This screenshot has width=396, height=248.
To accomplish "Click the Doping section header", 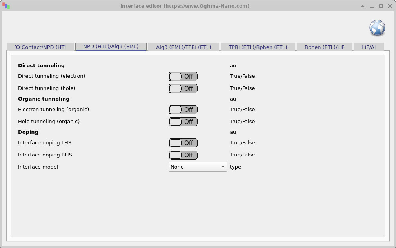I will (x=28, y=132).
